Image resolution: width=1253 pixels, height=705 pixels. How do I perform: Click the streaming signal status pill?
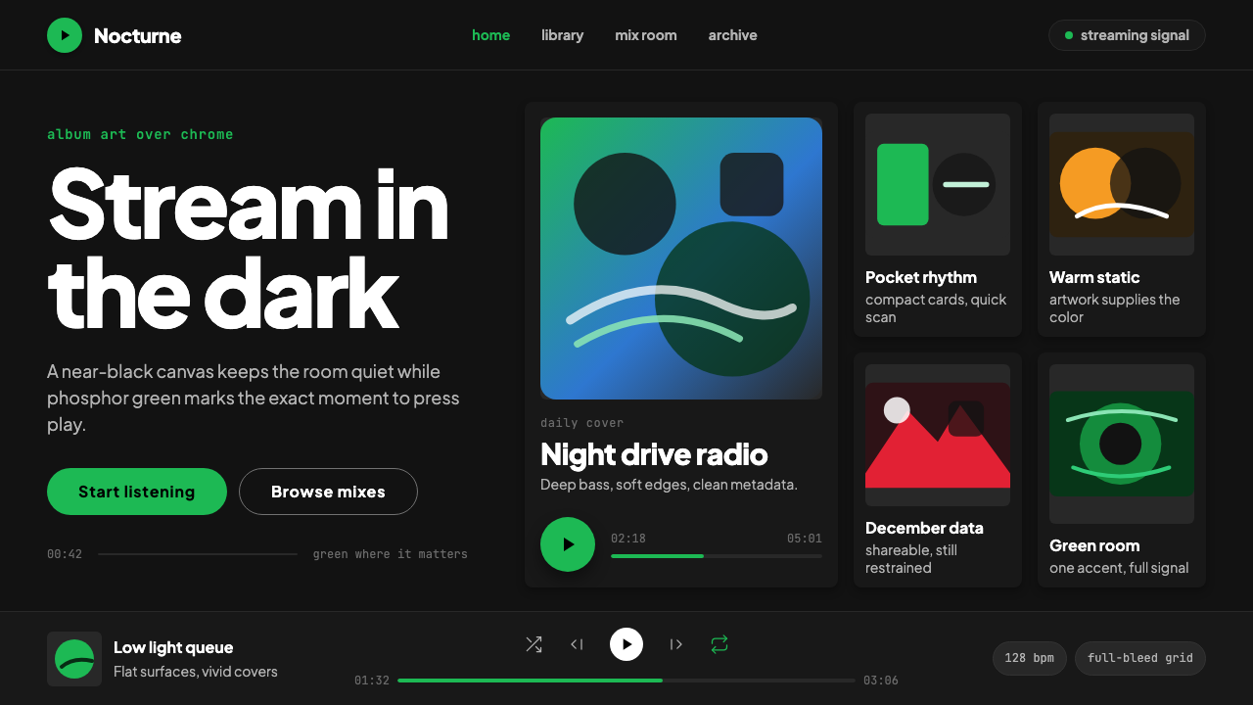[x=1127, y=35]
